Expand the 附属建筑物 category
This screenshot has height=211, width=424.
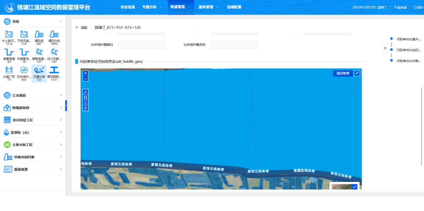point(33,108)
